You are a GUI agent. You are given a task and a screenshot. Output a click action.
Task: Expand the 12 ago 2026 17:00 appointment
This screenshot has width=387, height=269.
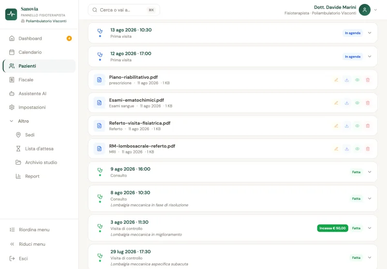point(370,57)
